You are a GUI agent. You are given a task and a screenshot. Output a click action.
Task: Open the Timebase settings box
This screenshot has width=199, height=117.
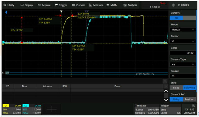click(147, 109)
